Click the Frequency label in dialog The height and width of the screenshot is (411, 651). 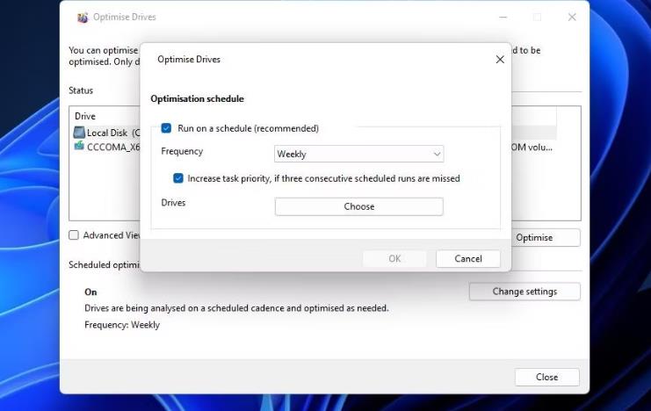(x=182, y=151)
